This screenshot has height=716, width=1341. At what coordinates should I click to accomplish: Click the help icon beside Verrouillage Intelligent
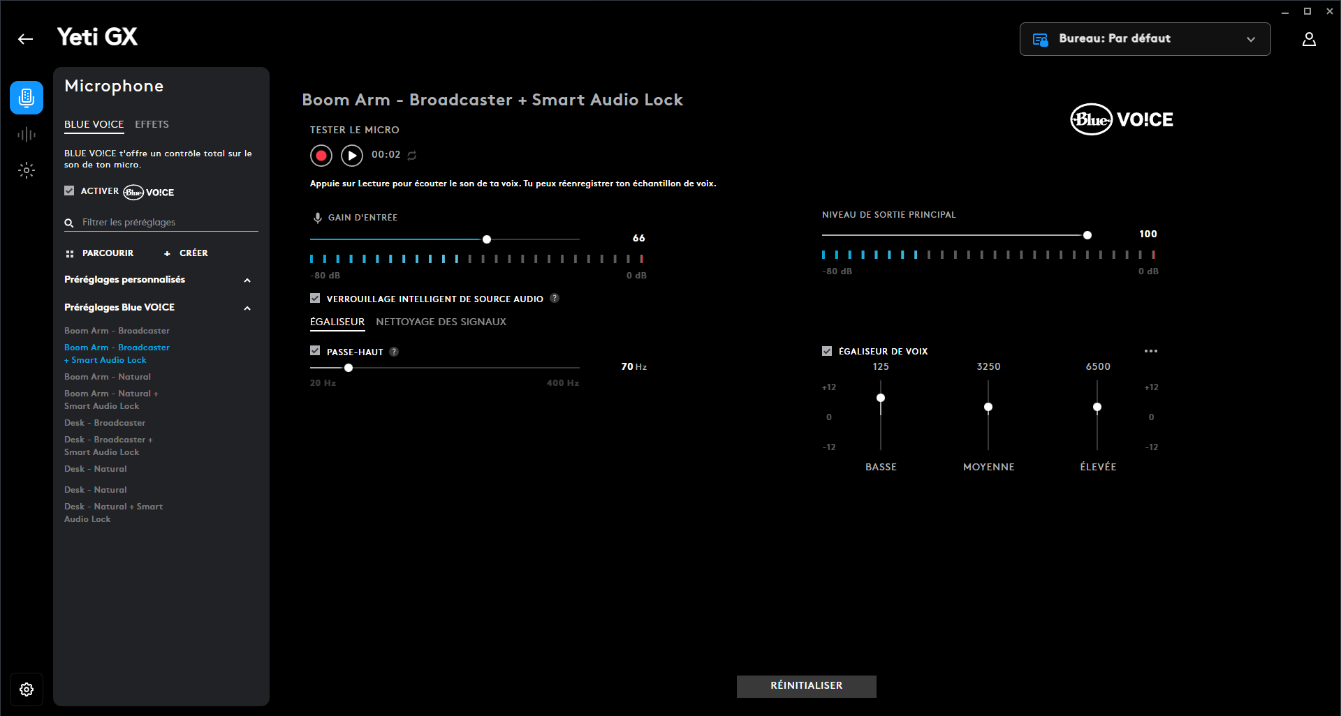click(555, 298)
